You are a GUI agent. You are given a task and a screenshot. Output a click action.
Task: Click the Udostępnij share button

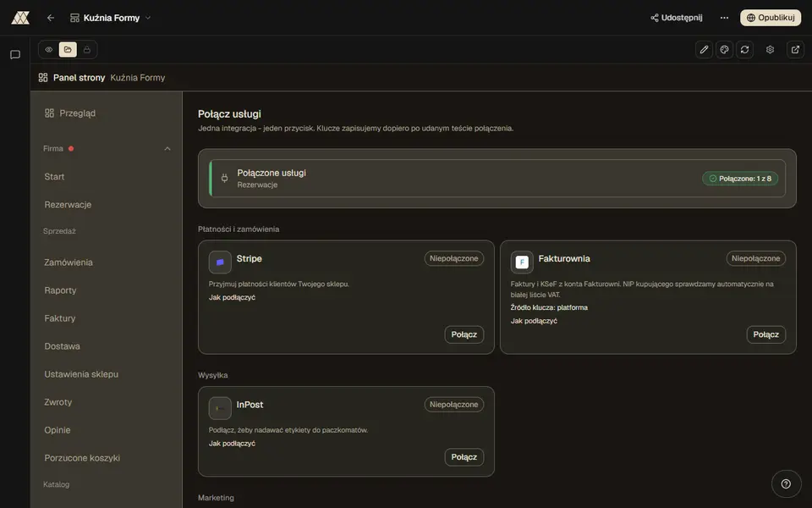(x=677, y=18)
